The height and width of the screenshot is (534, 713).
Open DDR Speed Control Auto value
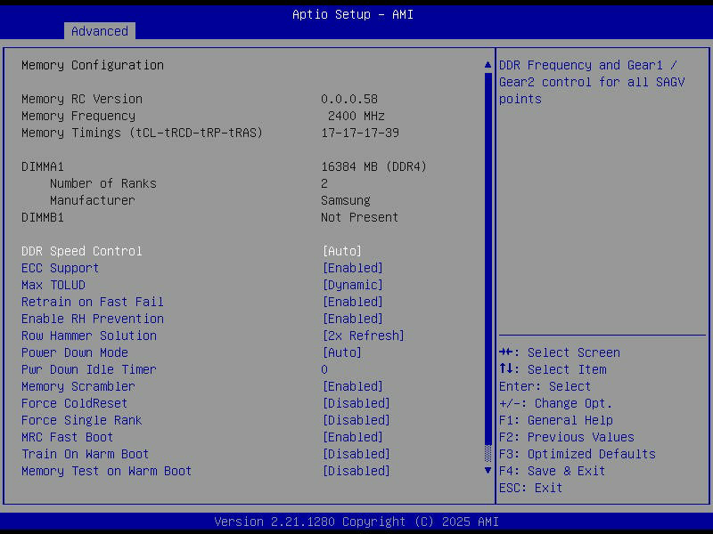pos(342,251)
